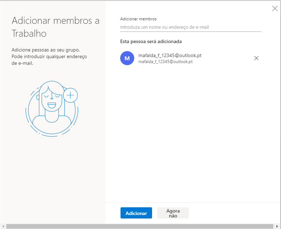Viewport: 281px width, 229px height.
Task: Close the Adicionar membros dialog
Action: tap(275, 8)
